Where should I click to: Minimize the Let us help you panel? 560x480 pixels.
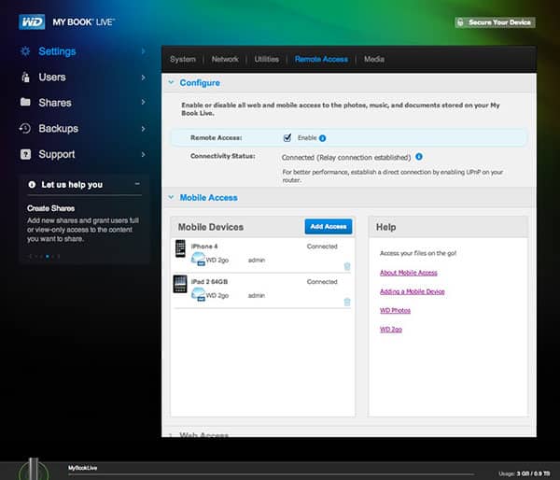click(137, 184)
